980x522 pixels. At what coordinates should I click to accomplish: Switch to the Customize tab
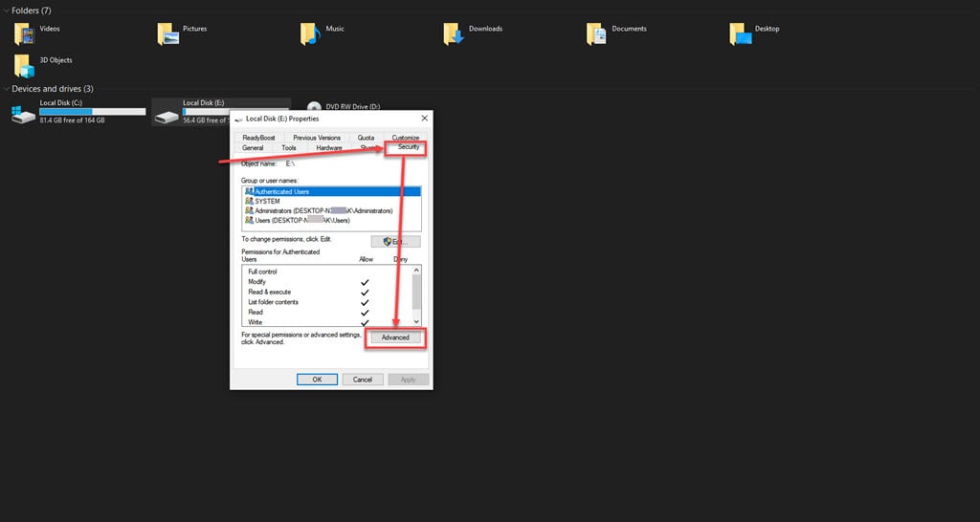[405, 138]
